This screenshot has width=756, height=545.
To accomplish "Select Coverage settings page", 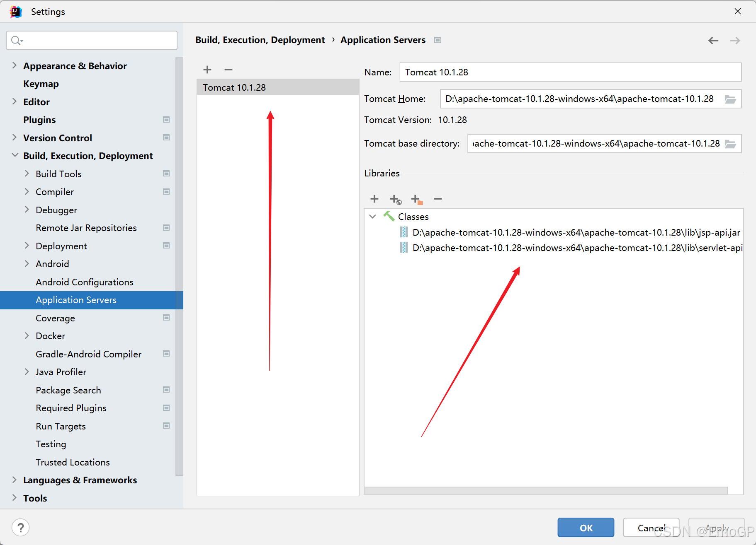I will (x=55, y=318).
